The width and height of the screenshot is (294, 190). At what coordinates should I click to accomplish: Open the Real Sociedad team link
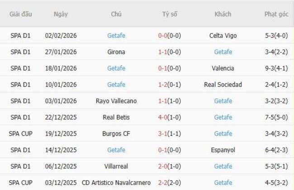(223, 84)
